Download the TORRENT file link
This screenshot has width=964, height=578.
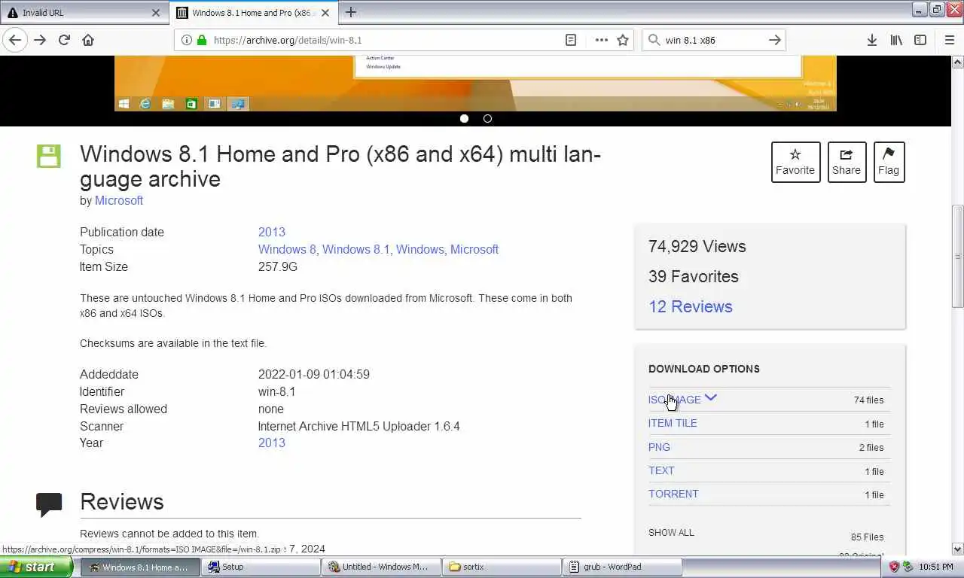pos(673,494)
